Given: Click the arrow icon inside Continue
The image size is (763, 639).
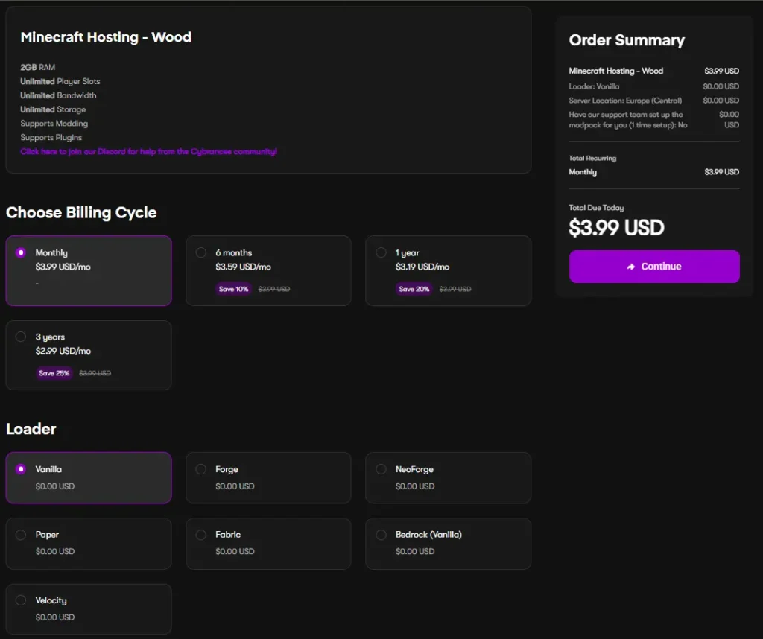Looking at the screenshot, I should tap(631, 267).
